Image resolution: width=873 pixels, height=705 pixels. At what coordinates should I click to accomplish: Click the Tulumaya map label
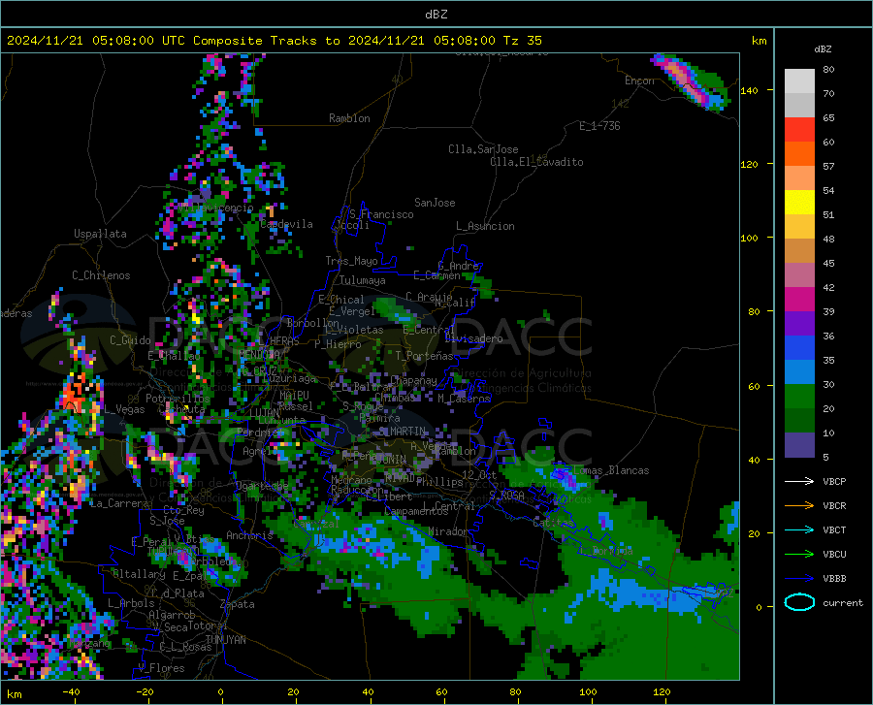coord(363,280)
